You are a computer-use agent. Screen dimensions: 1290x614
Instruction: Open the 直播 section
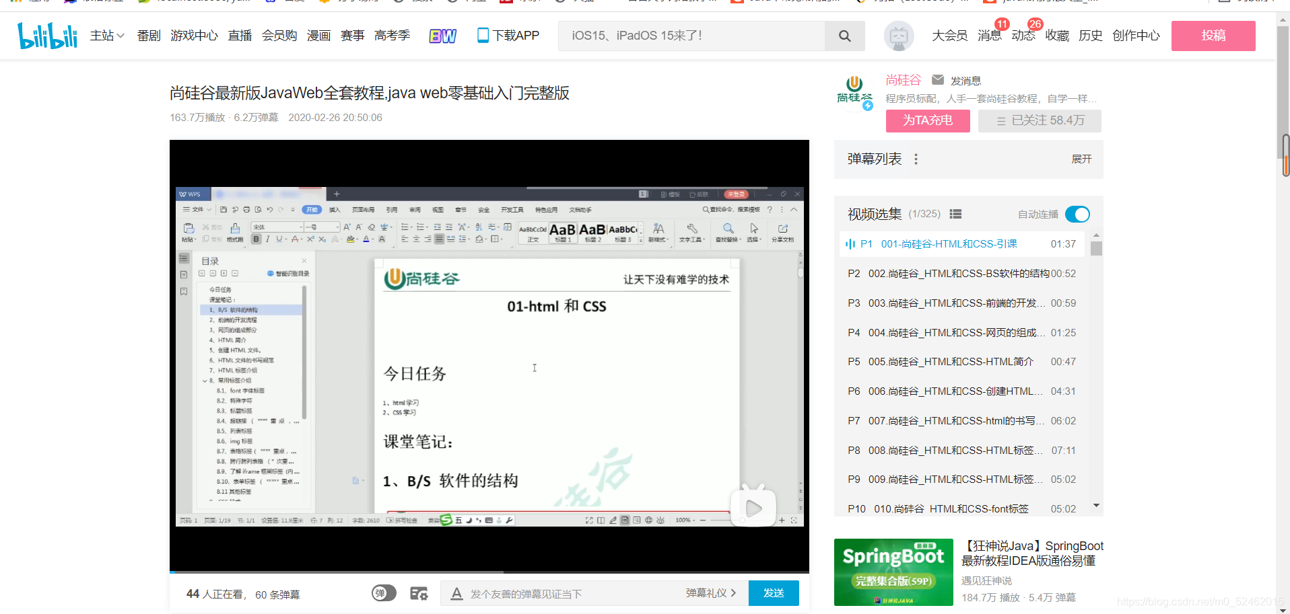[240, 36]
